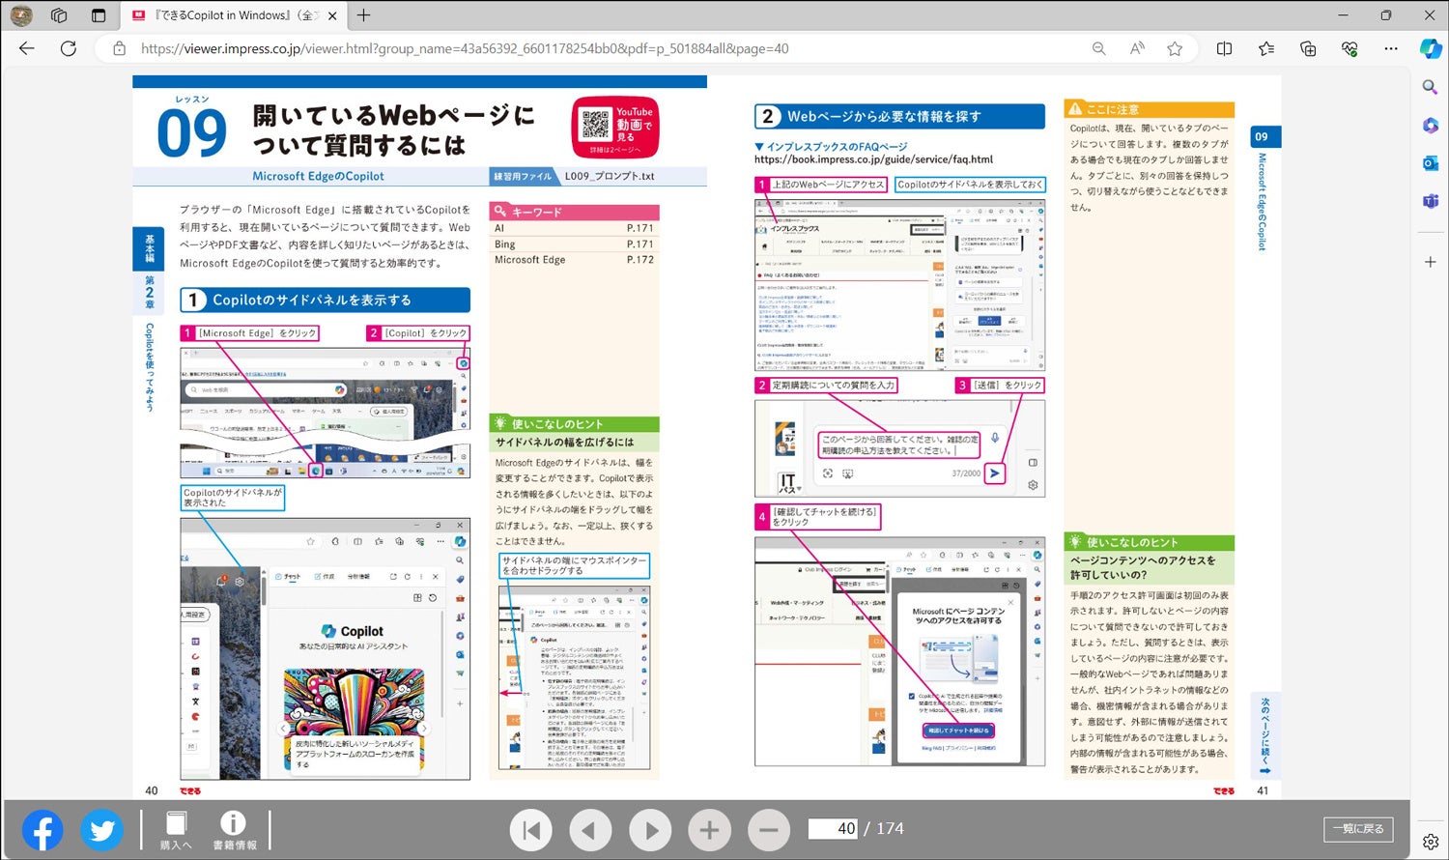Select the page number input field
1449x860 pixels.
click(x=833, y=828)
